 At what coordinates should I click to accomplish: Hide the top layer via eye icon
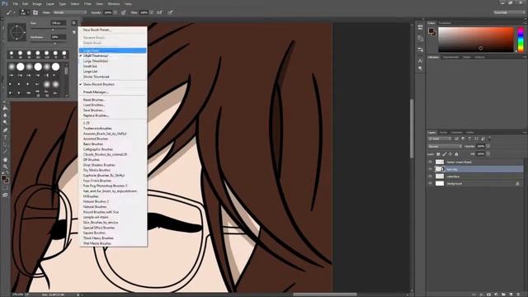tap(430, 162)
